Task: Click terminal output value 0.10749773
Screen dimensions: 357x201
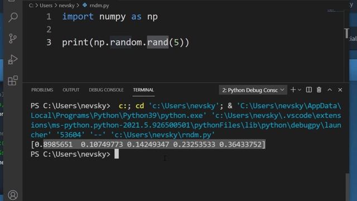Action: point(102,145)
